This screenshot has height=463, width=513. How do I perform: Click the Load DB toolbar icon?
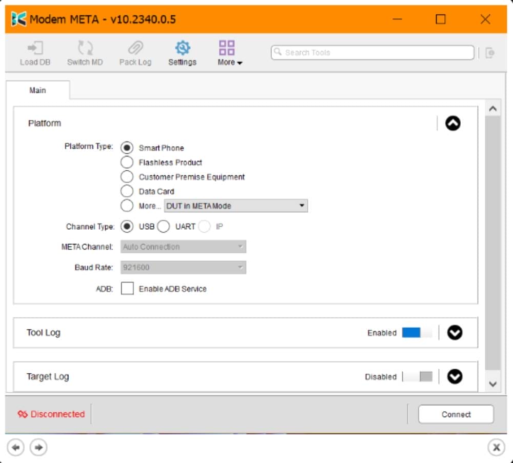tap(34, 53)
